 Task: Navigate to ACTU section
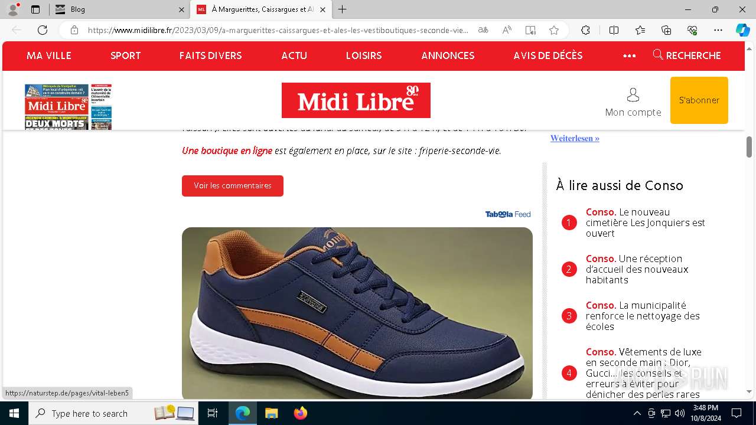tap(294, 55)
